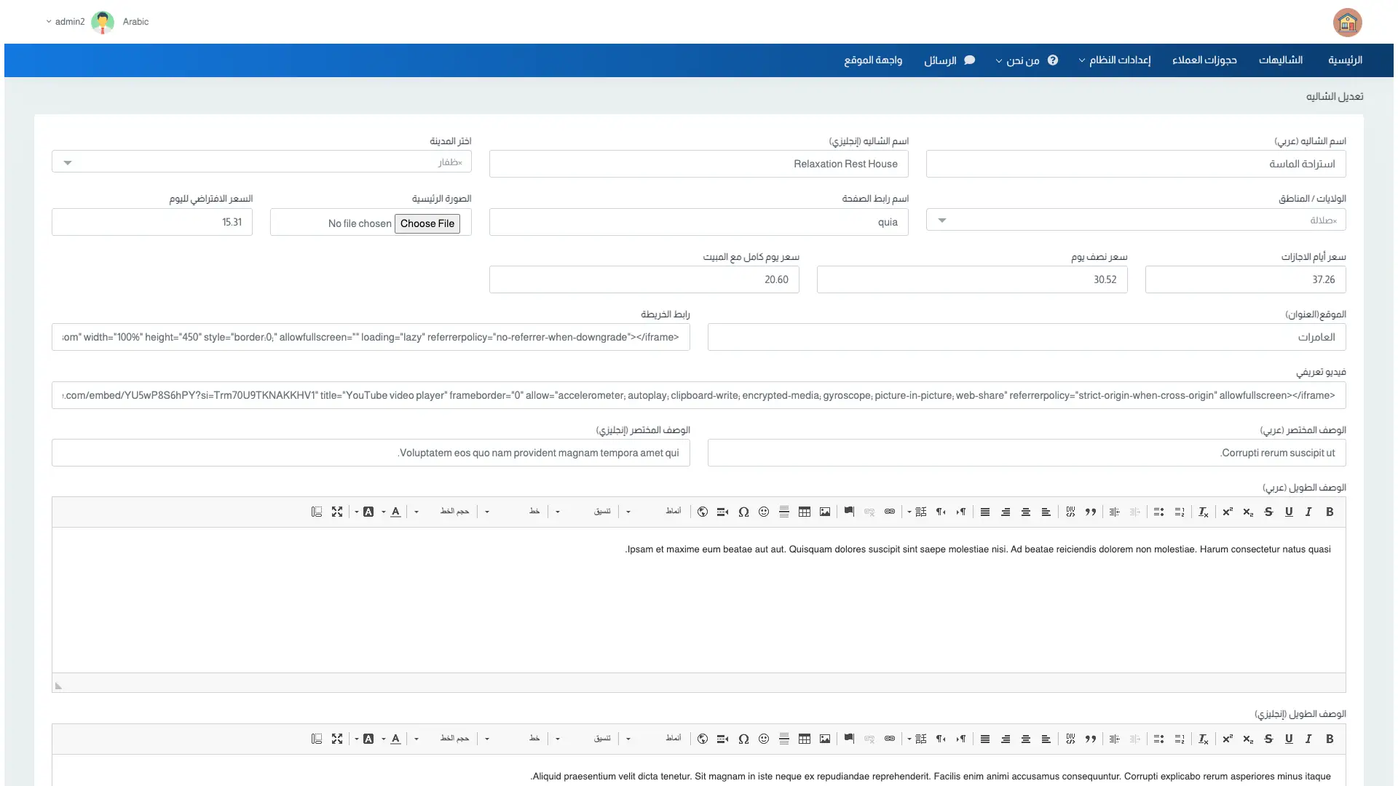Click Italic in Arabic long description toolbar
The width and height of the screenshot is (1398, 786).
coord(1308,512)
